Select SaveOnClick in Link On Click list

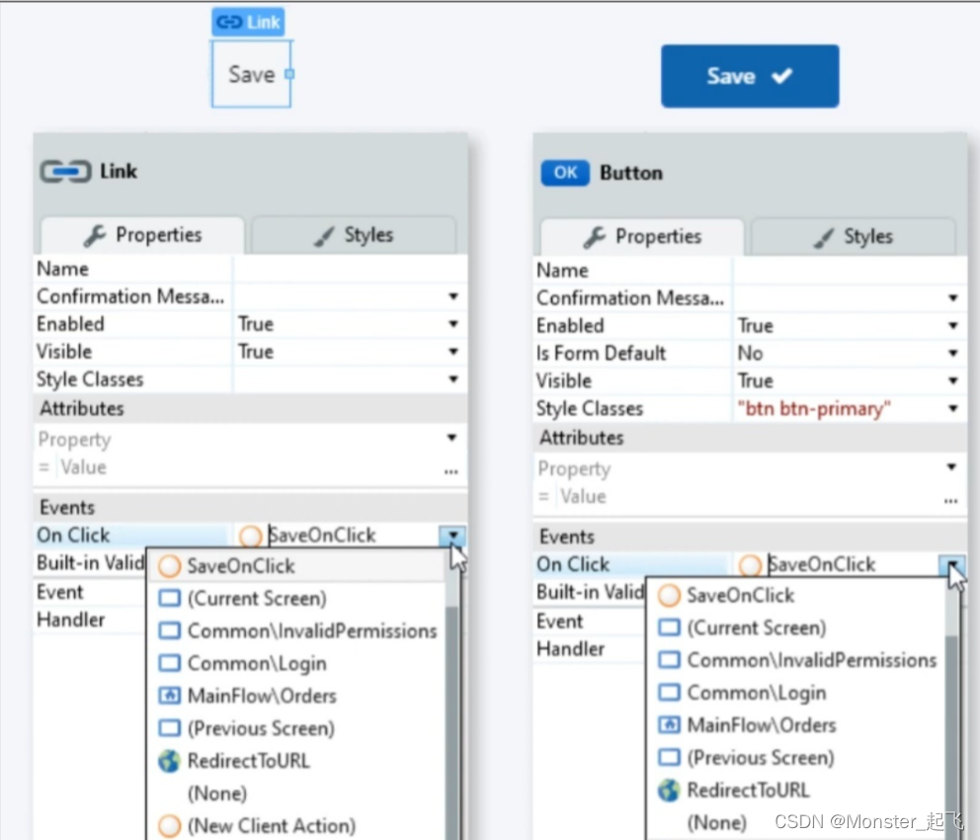(297, 565)
